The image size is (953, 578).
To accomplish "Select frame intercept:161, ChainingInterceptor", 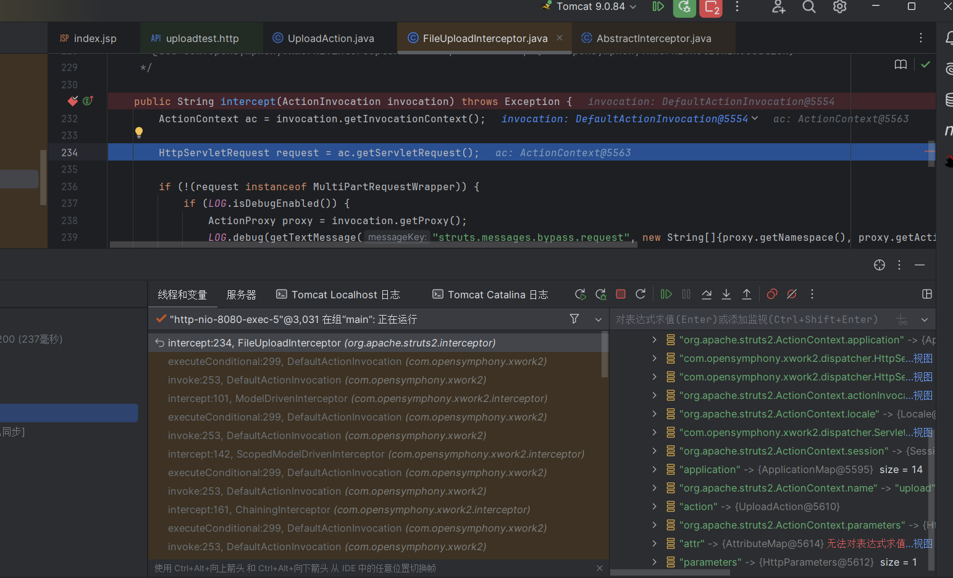I will [x=349, y=509].
